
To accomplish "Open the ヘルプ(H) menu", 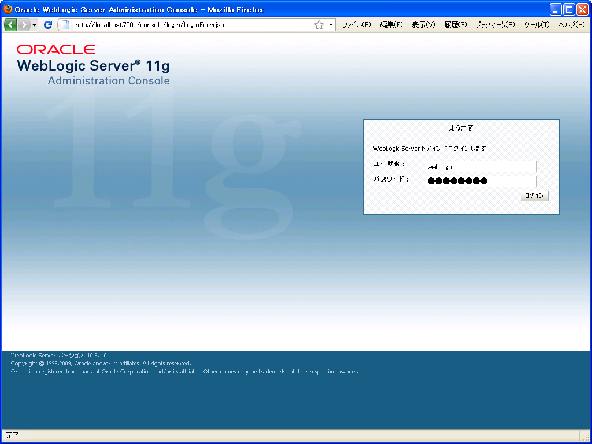I will pyautogui.click(x=572, y=25).
